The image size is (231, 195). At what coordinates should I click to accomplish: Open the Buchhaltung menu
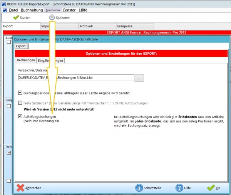(32, 10)
